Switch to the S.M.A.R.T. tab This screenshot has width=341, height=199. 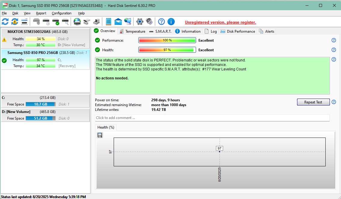click(x=160, y=31)
